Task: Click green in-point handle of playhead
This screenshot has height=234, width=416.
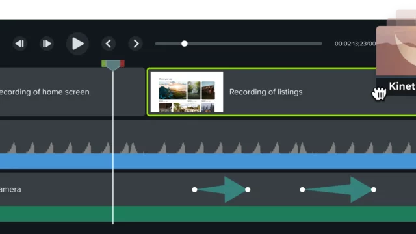Action: 104,64
